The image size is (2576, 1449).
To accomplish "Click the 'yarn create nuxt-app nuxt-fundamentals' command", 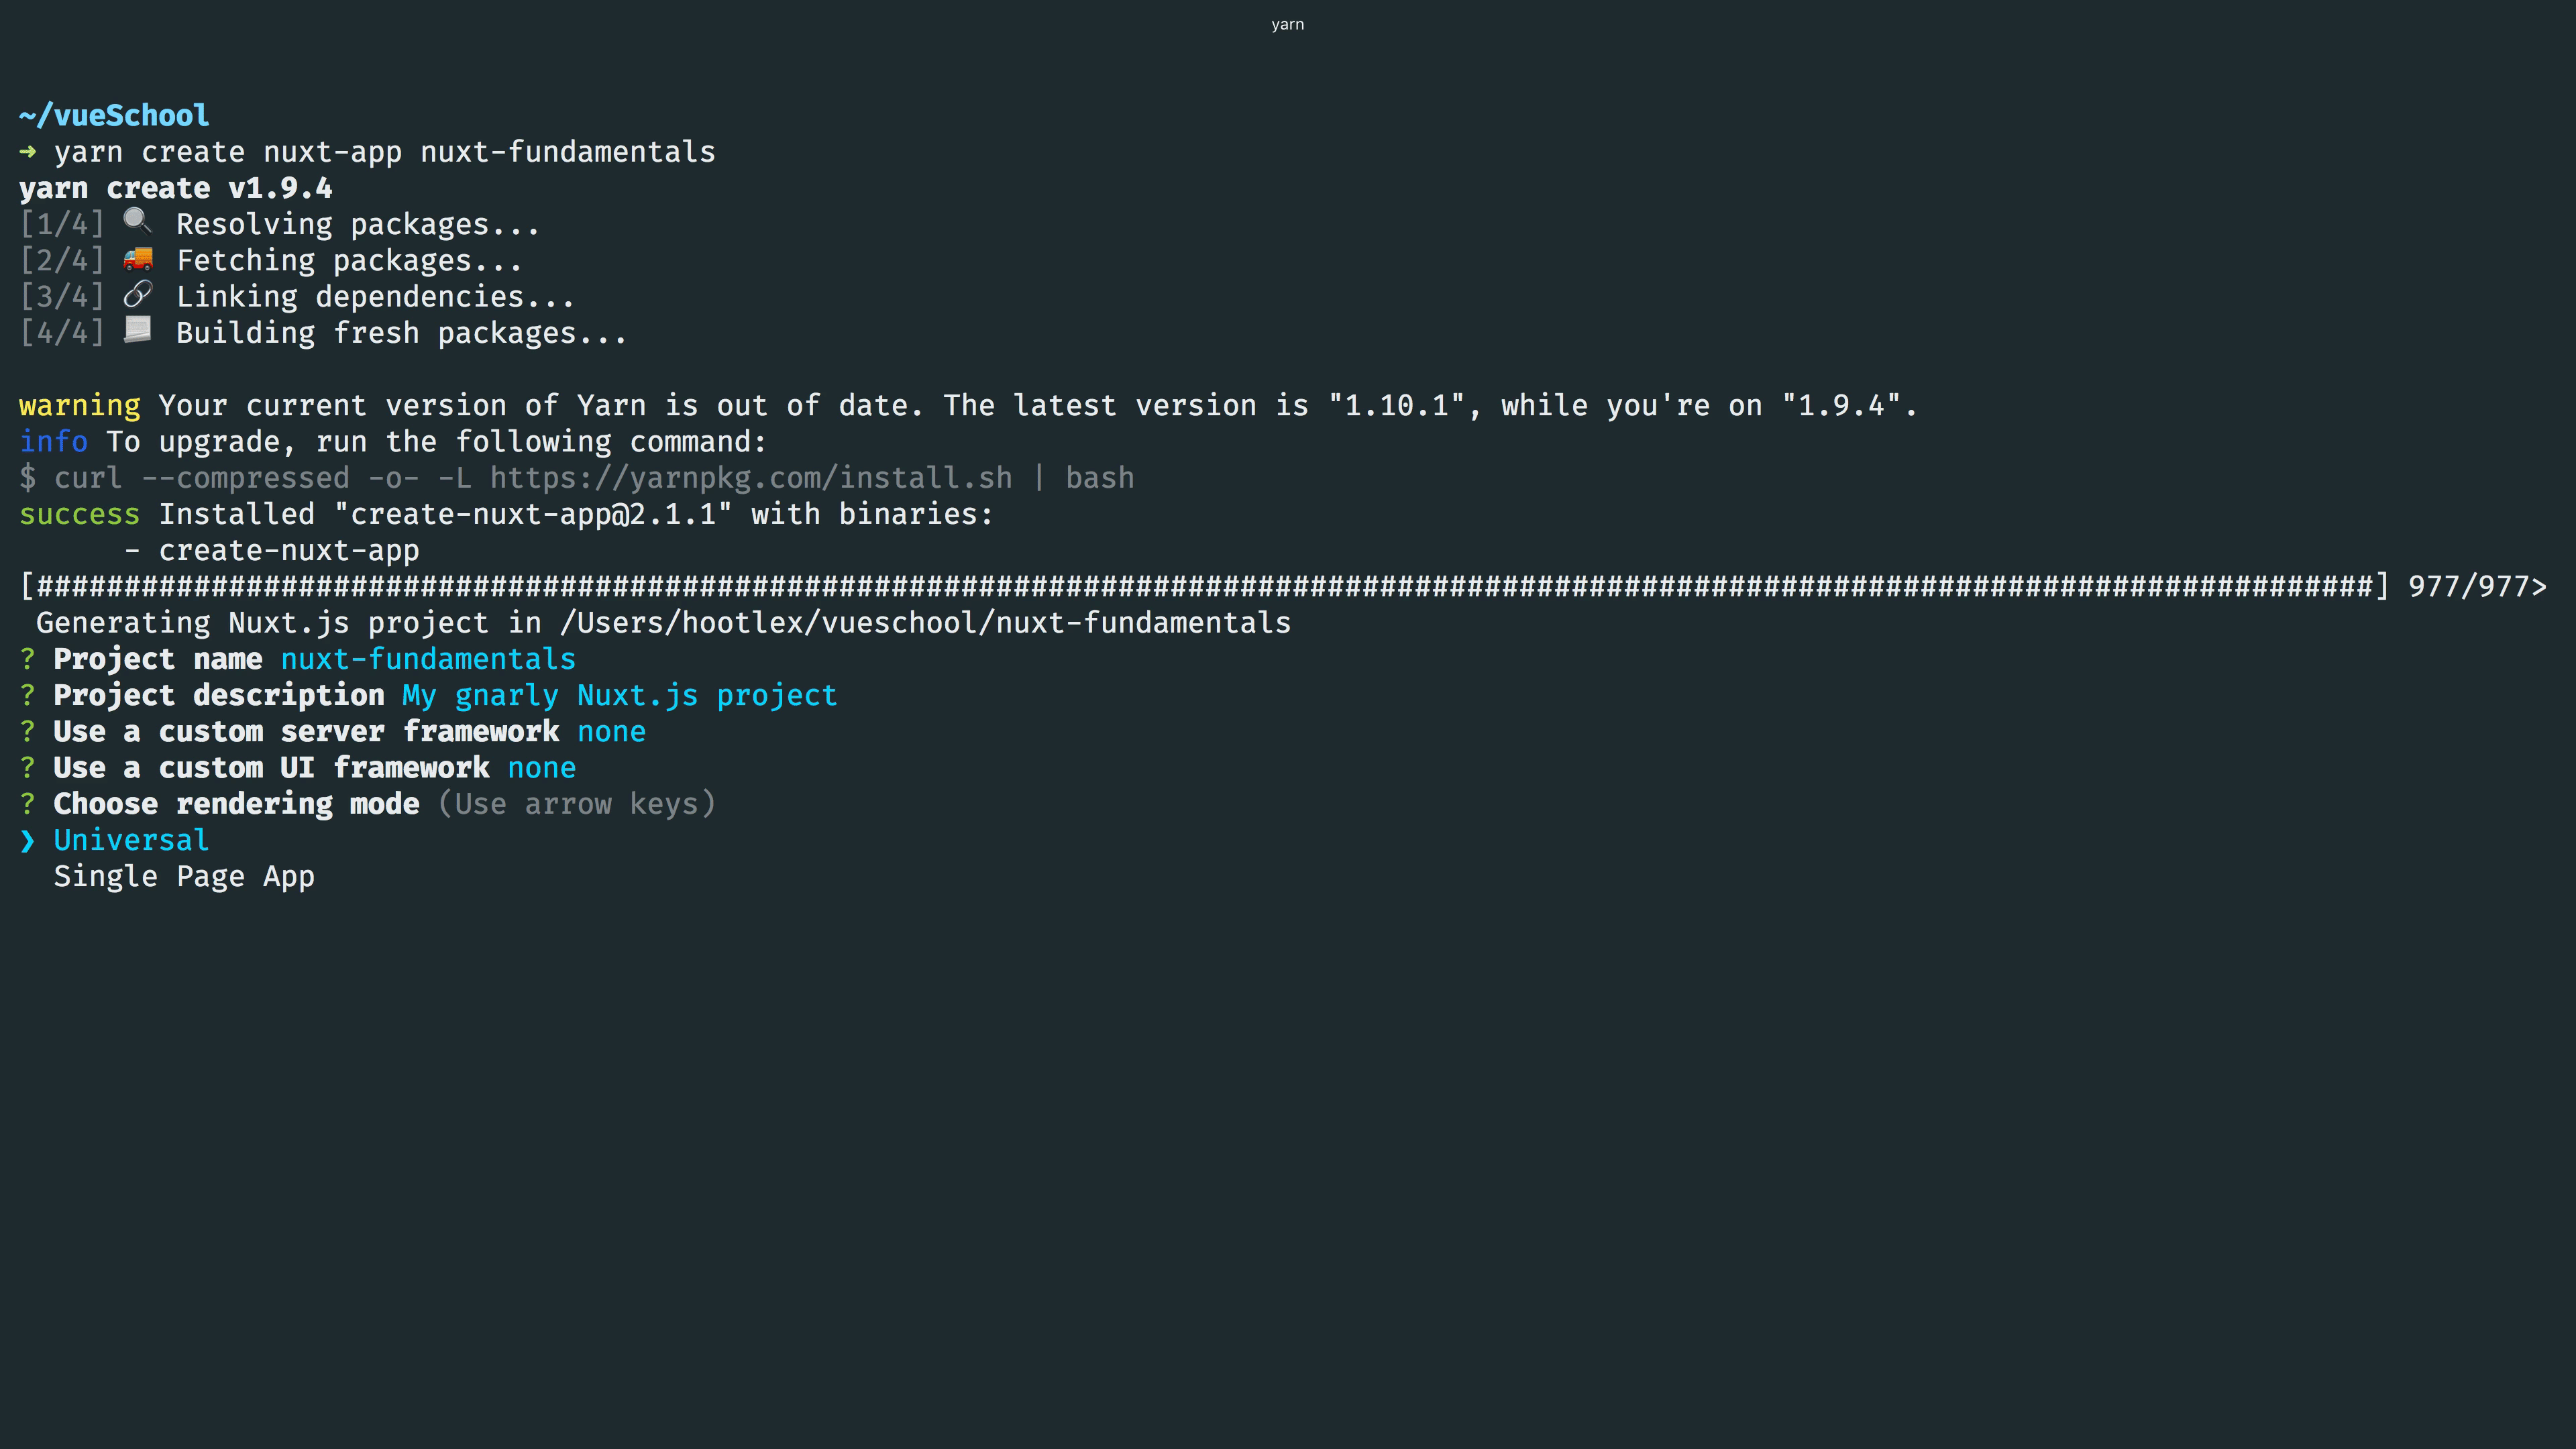I will click(x=384, y=152).
